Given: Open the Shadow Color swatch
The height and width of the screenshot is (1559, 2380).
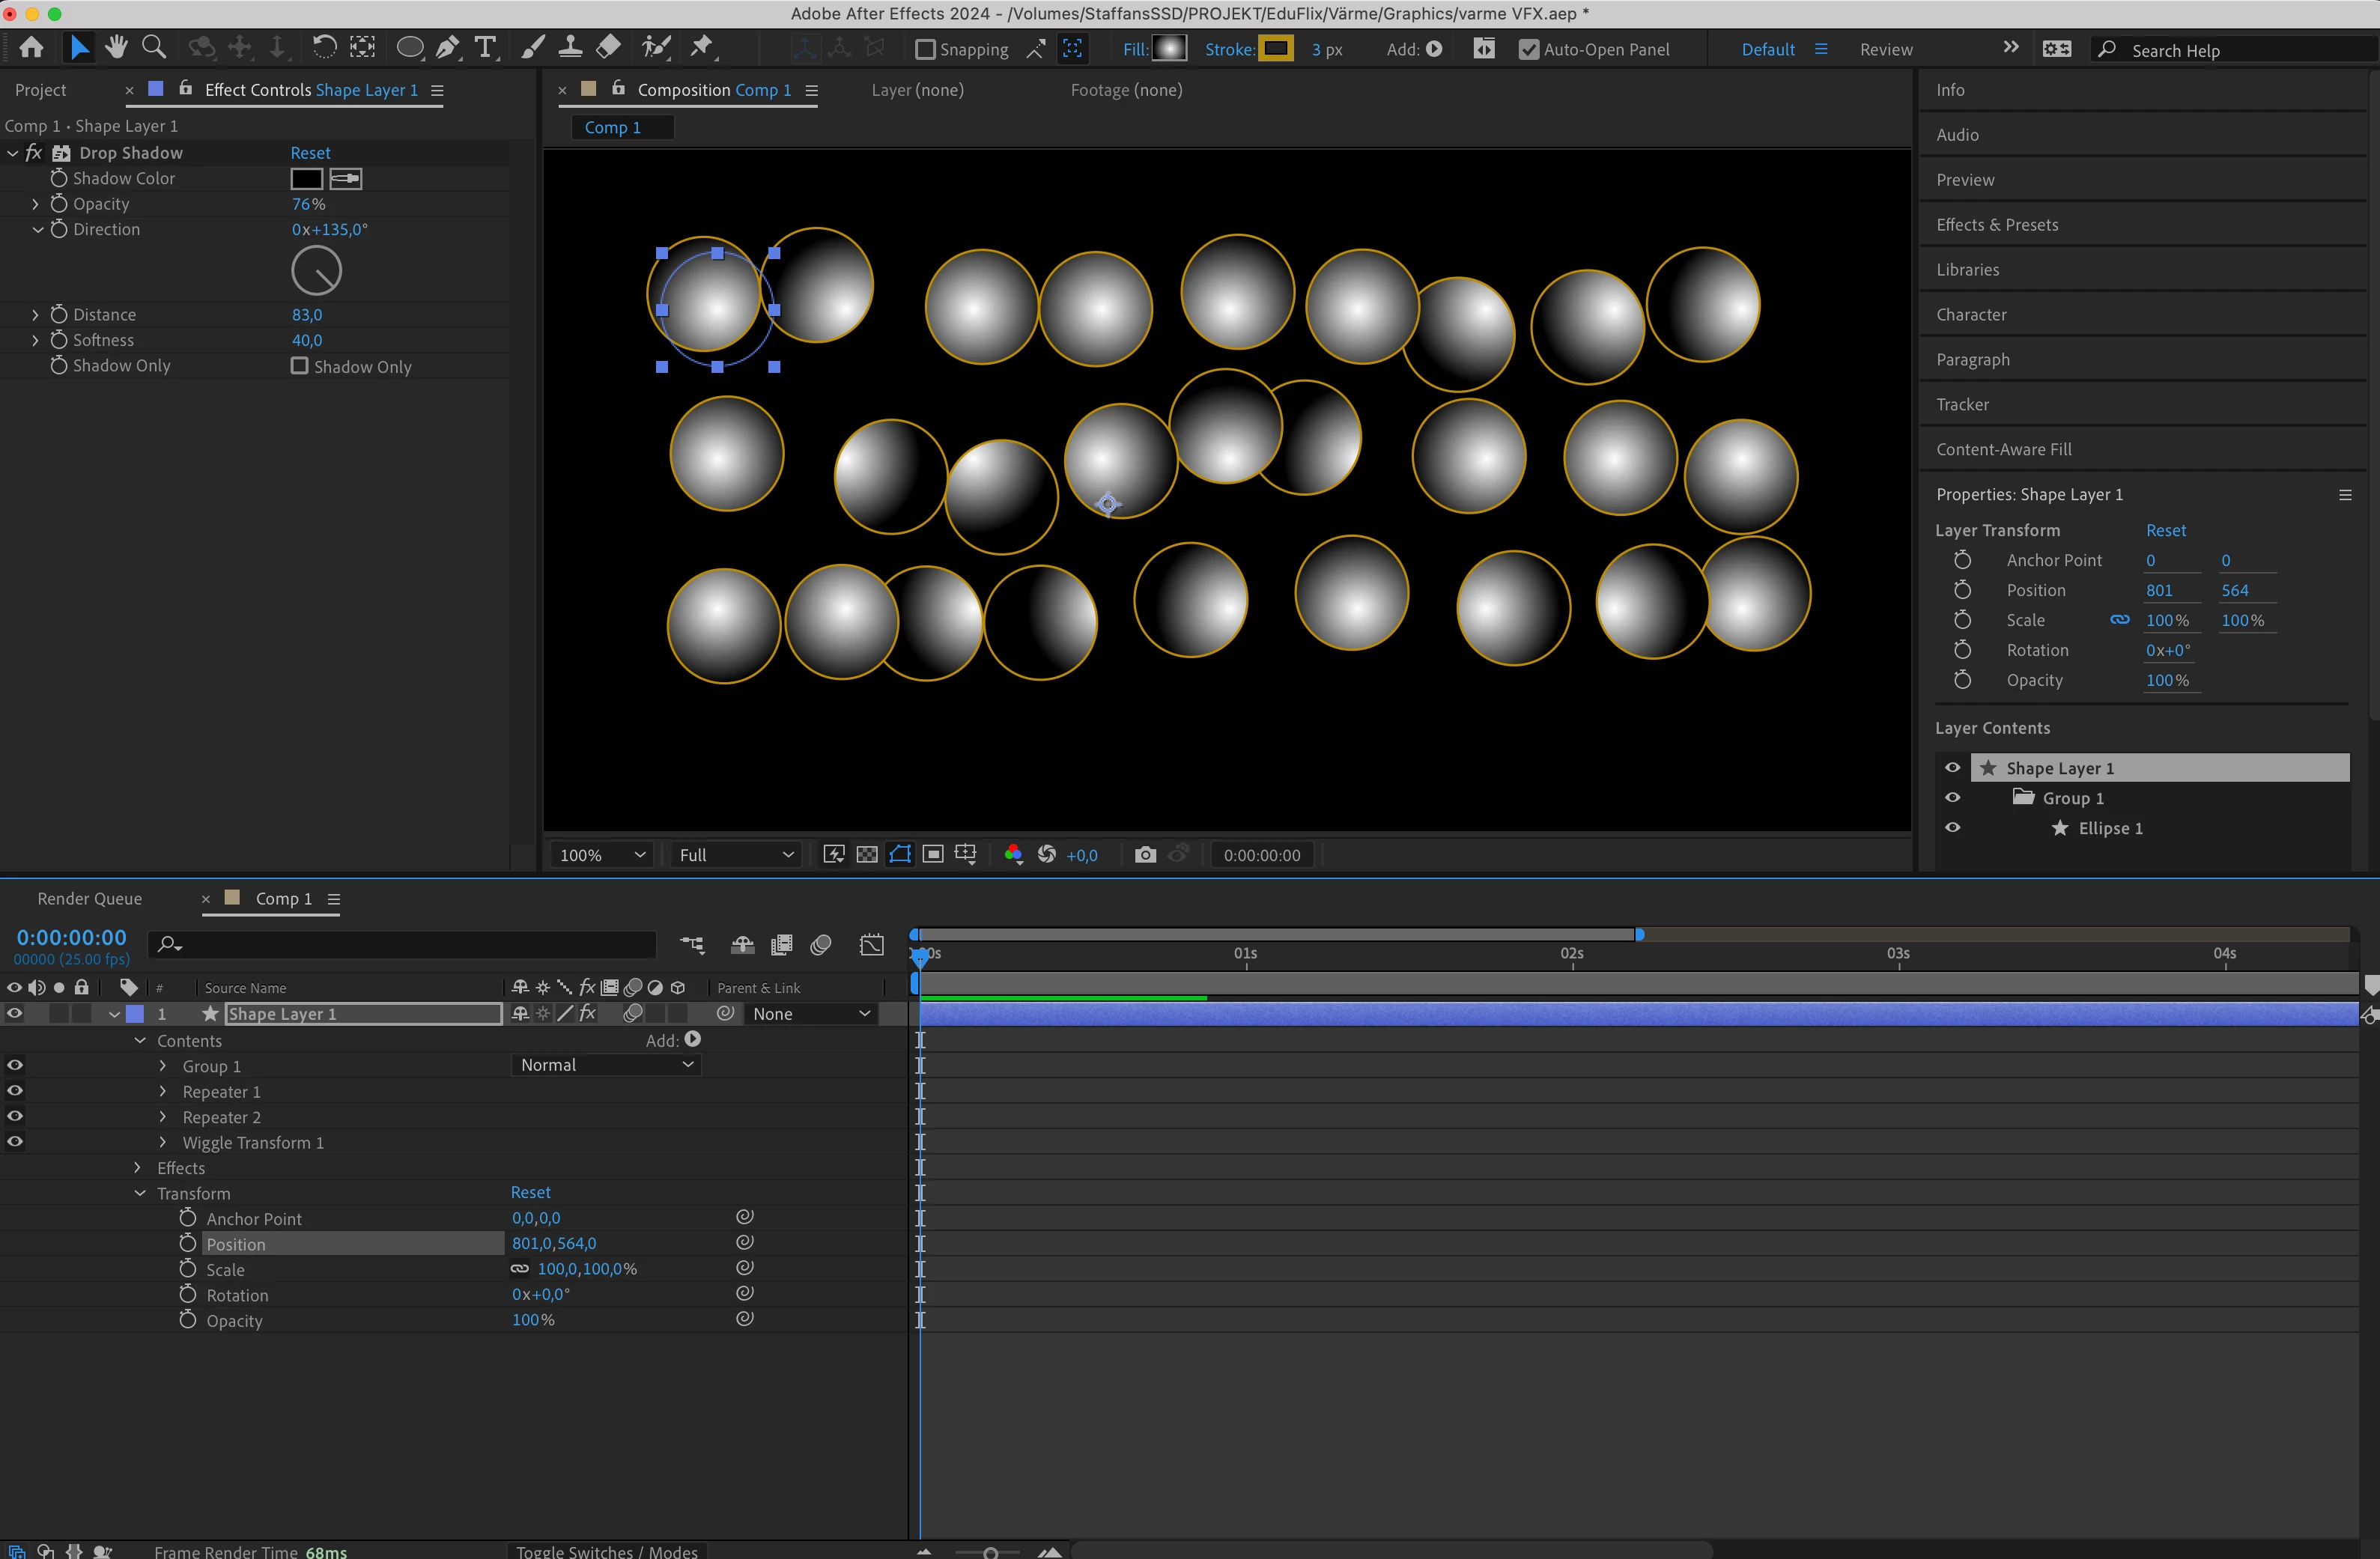Looking at the screenshot, I should (x=306, y=179).
